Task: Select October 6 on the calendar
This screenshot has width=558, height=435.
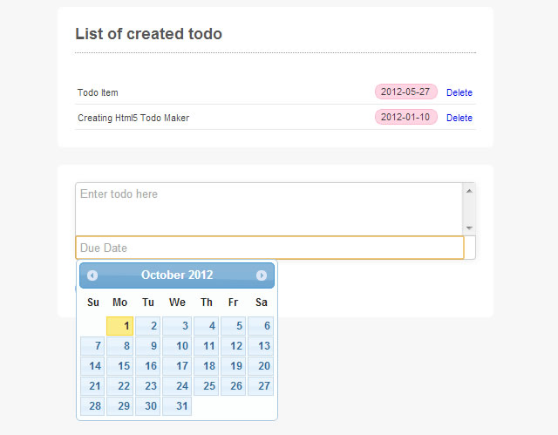Action: click(x=261, y=326)
